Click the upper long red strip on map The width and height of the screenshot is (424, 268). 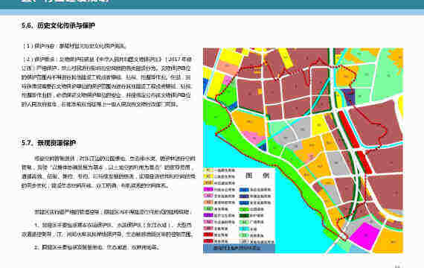(x=349, y=130)
